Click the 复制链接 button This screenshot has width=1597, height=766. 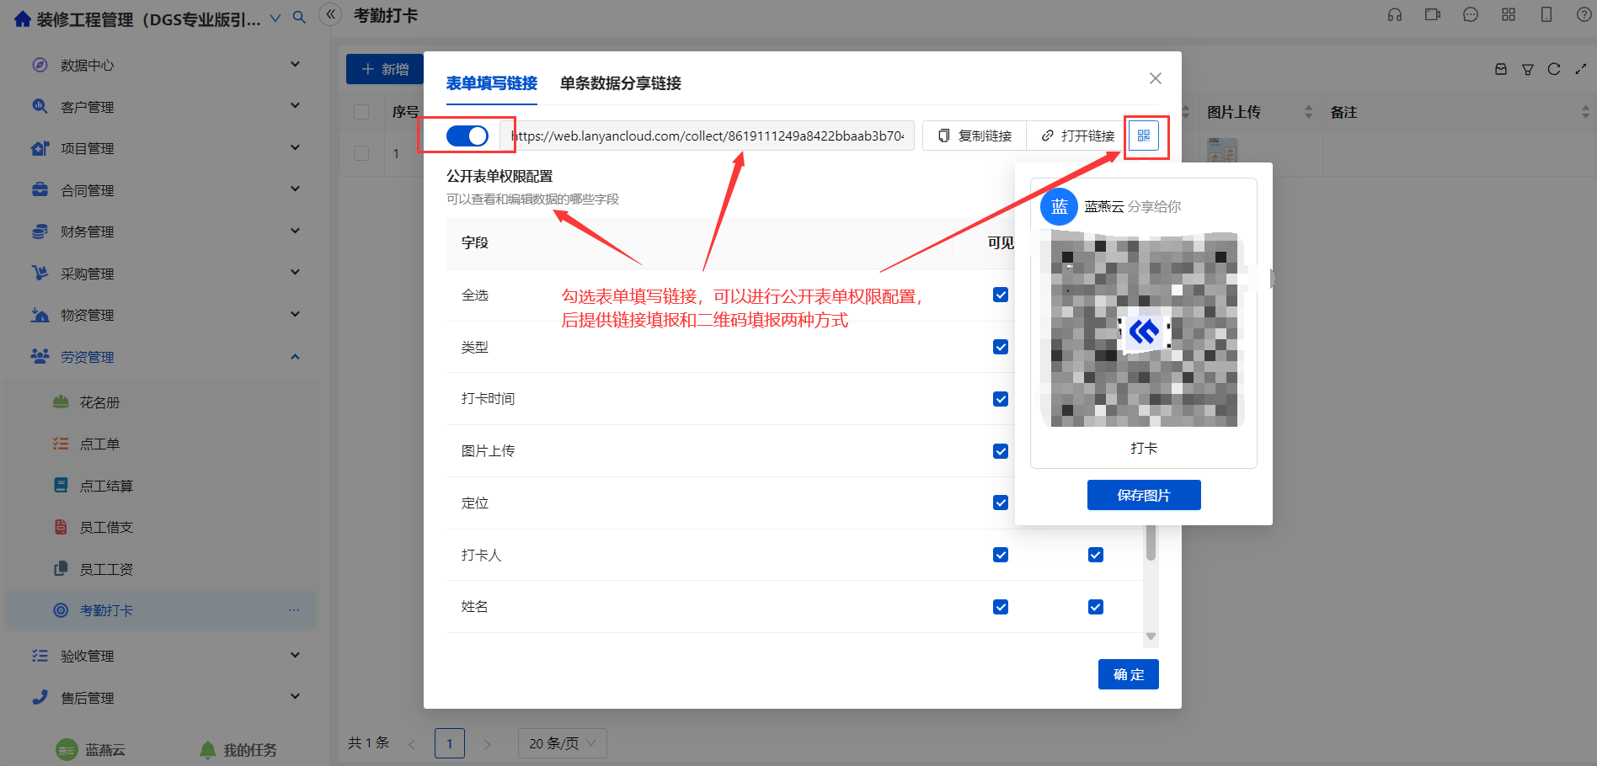point(975,136)
